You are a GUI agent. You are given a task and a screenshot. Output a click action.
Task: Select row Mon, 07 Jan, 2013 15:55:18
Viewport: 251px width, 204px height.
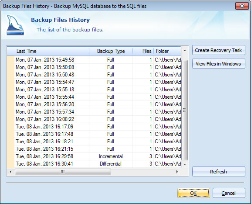[x=94, y=90]
